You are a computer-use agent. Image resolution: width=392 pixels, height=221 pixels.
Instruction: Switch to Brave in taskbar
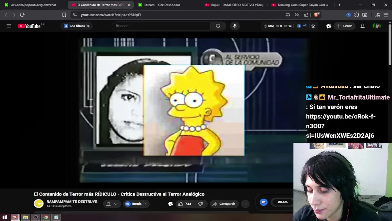coord(15,217)
